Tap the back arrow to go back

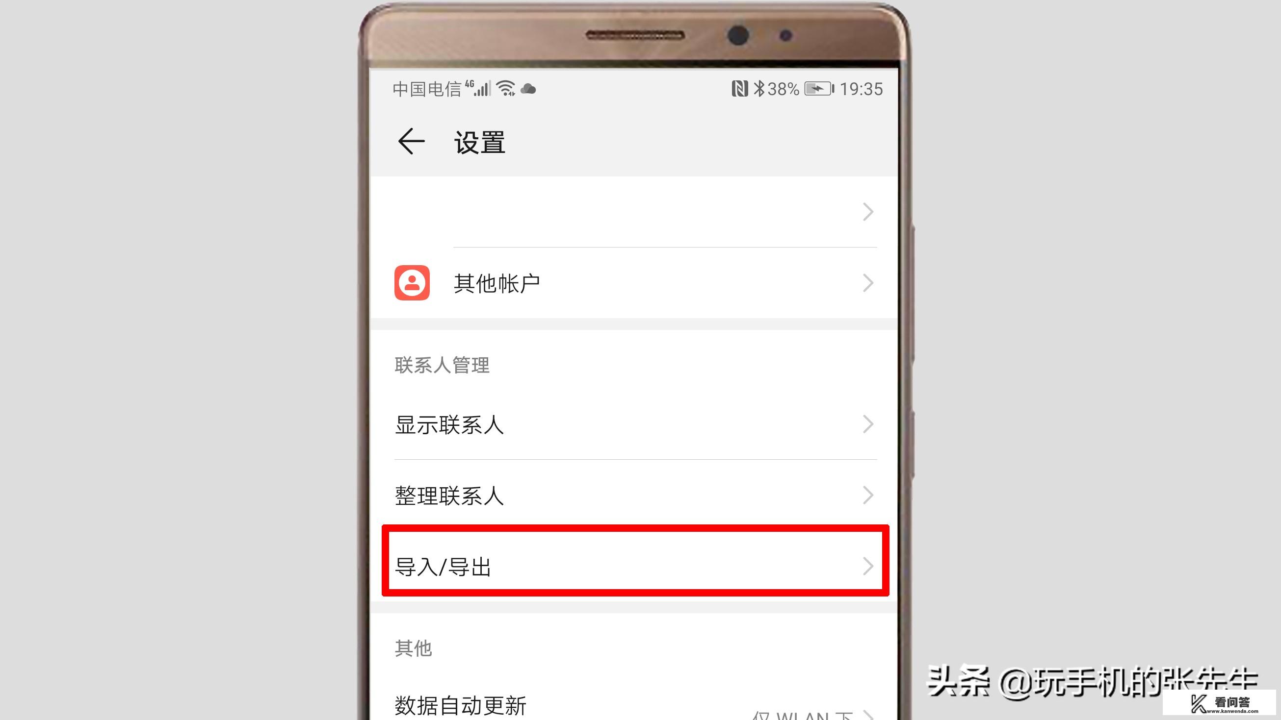click(410, 141)
